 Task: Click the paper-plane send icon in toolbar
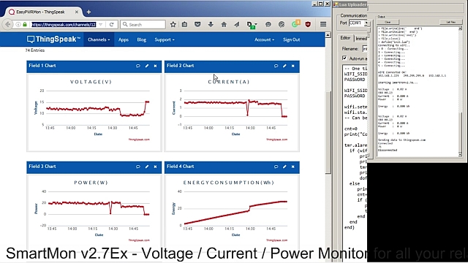tap(237, 24)
